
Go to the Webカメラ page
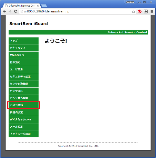click(23, 55)
